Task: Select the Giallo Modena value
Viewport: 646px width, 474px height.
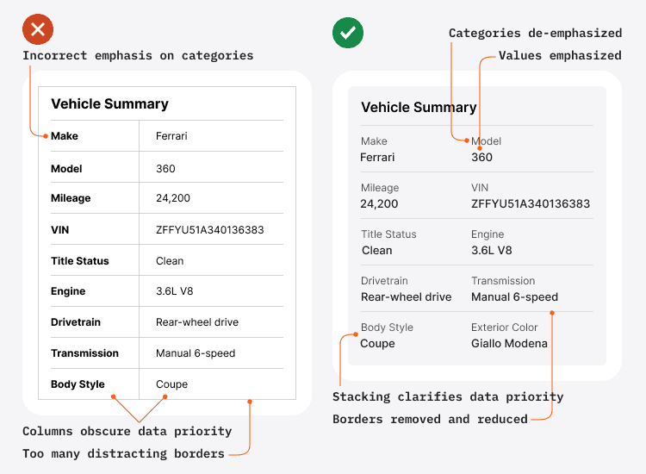Action: pyautogui.click(x=509, y=344)
